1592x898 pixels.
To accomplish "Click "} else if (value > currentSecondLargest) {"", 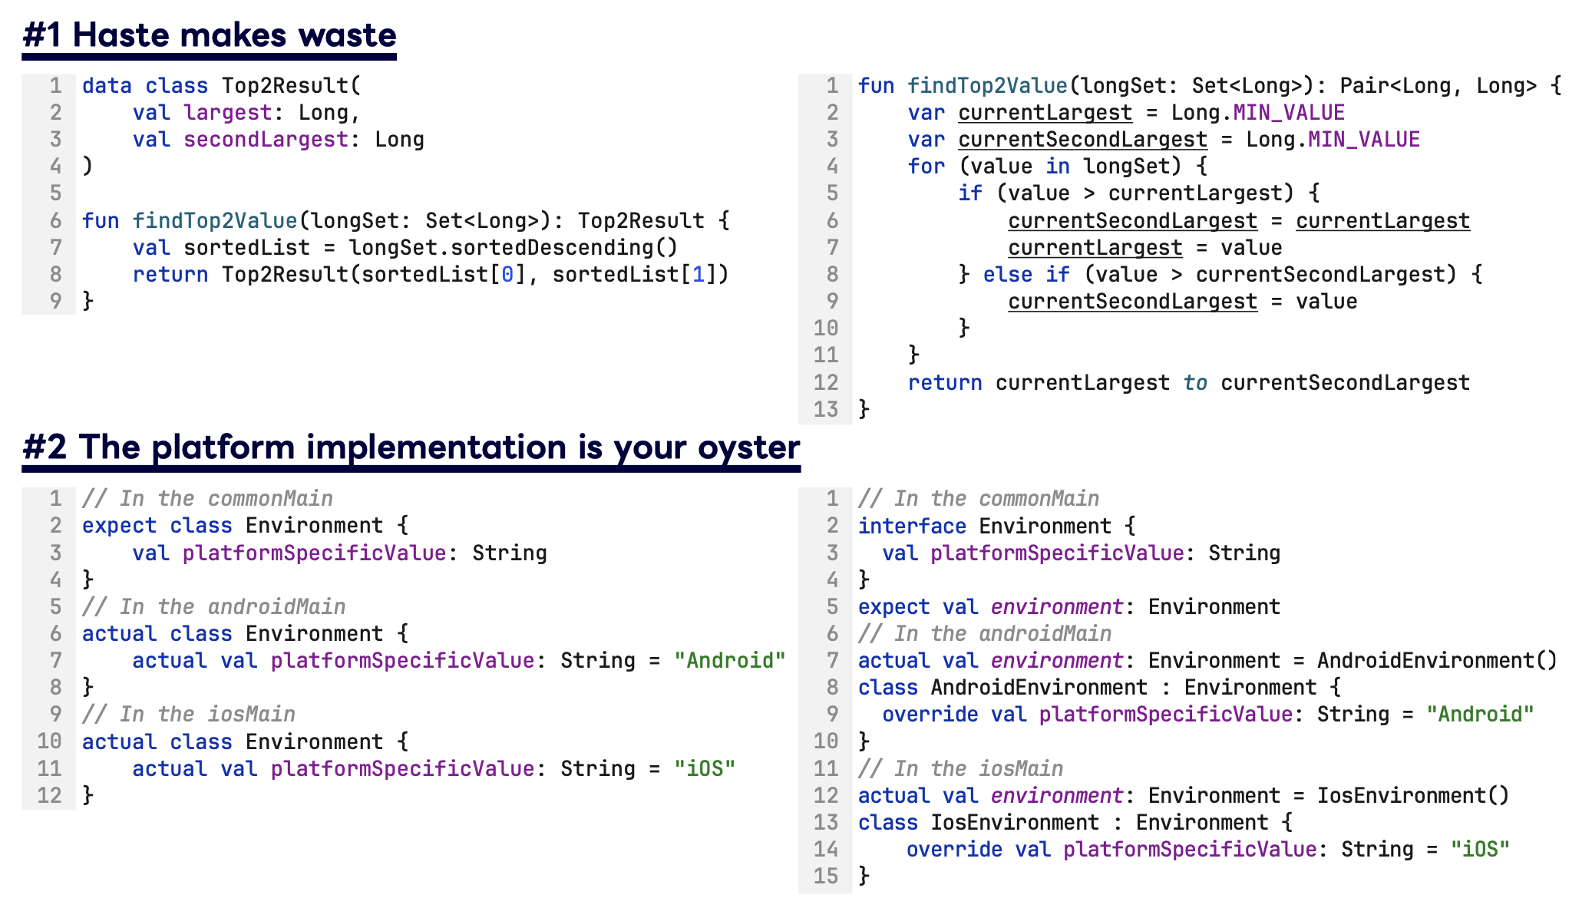I will (1220, 275).
